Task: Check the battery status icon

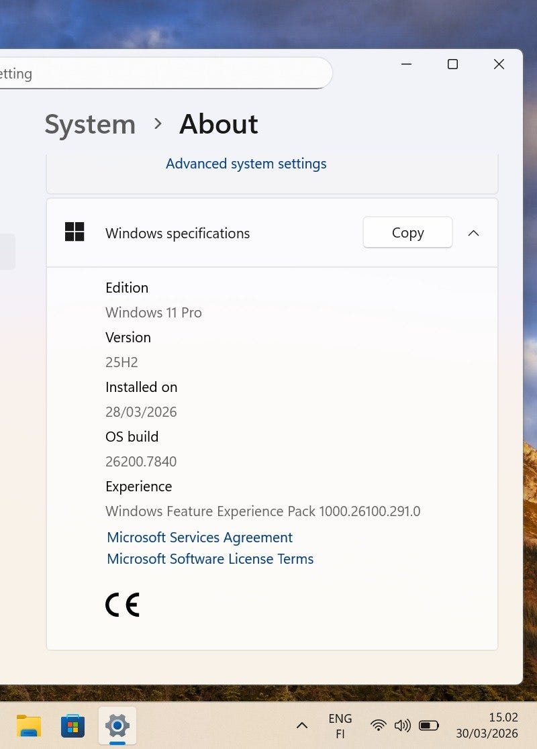Action: click(428, 726)
